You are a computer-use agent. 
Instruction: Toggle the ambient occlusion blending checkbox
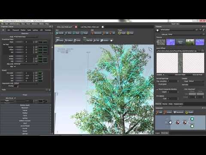pos(158,89)
